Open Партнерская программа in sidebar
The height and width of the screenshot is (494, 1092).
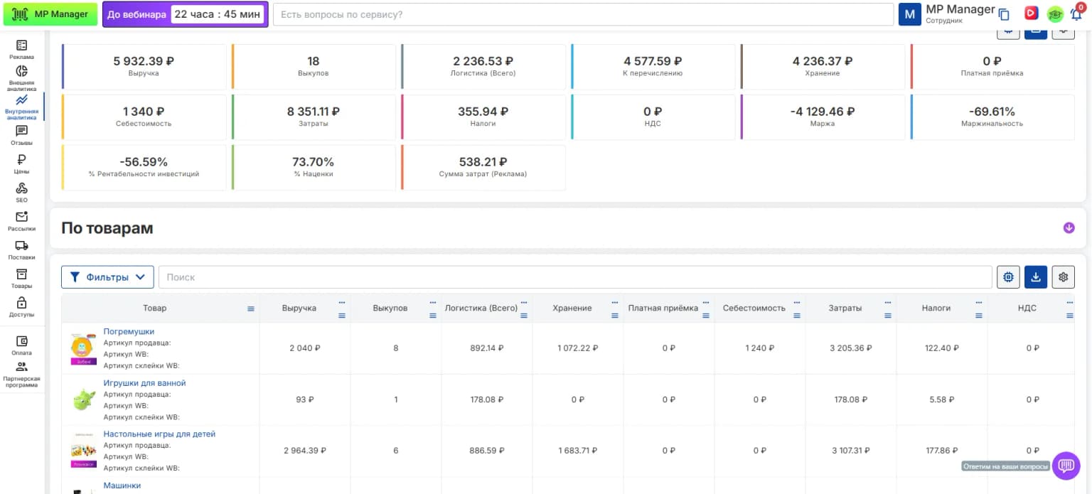tap(21, 375)
